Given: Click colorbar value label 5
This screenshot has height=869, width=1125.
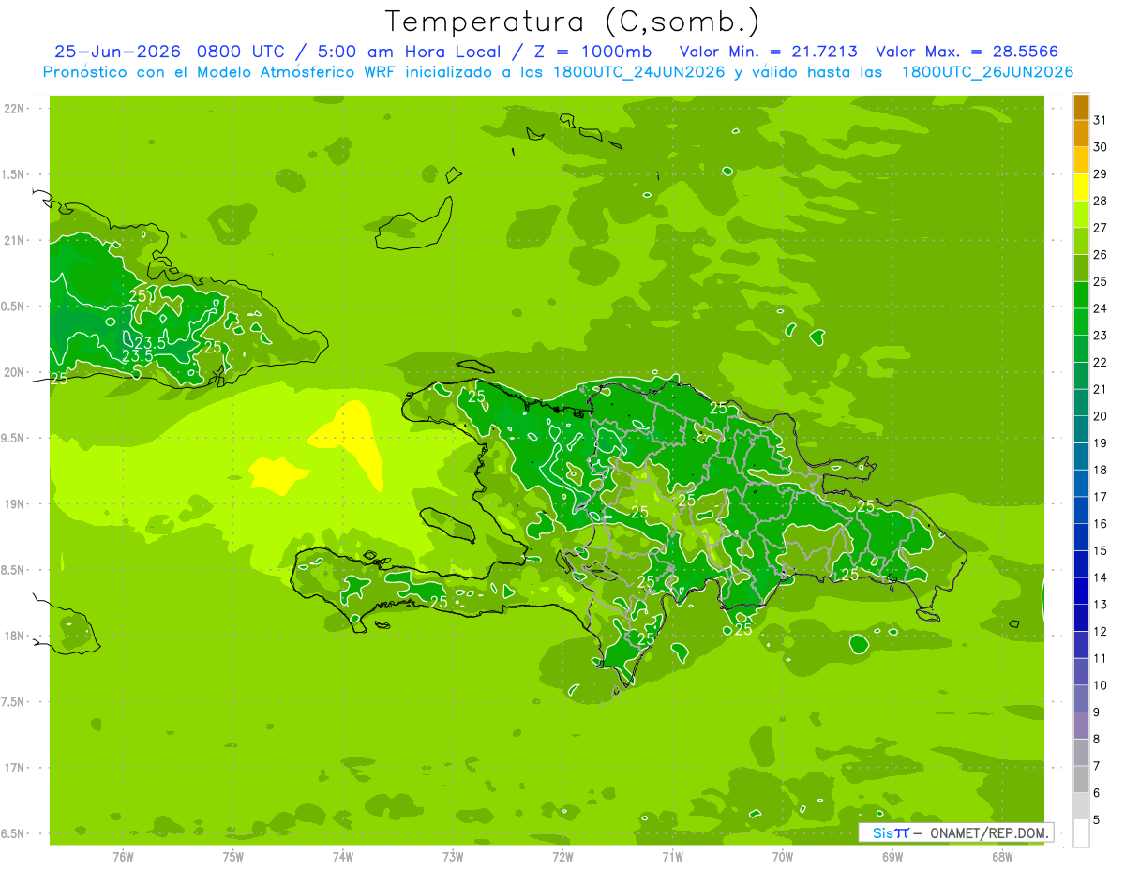Looking at the screenshot, I should [x=1097, y=819].
